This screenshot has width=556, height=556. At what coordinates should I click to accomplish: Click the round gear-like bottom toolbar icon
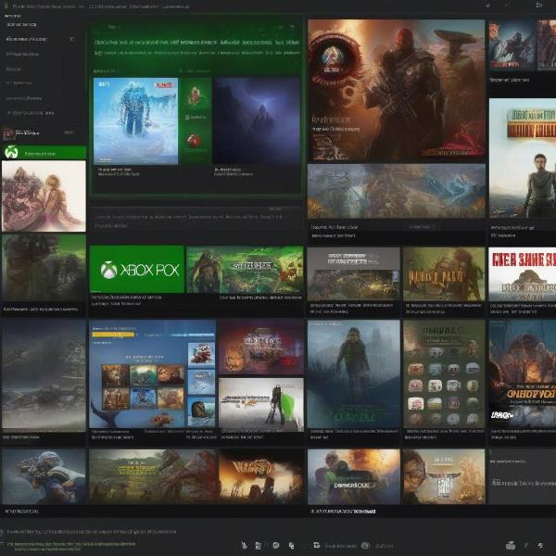275,546
